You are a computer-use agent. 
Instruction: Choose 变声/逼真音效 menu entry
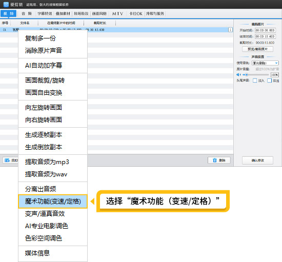(x=53, y=214)
